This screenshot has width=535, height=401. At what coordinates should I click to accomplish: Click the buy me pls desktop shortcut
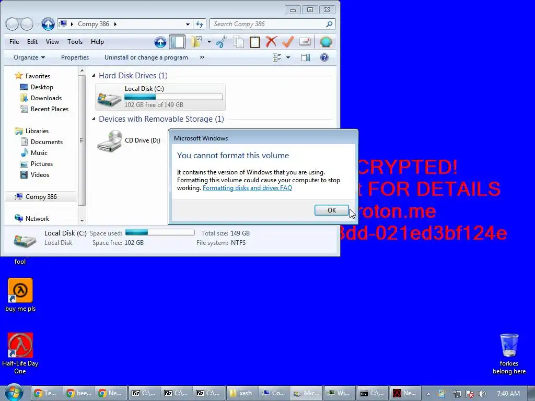pos(20,296)
